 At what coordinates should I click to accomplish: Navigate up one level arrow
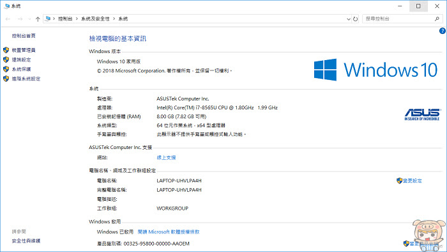[38, 19]
